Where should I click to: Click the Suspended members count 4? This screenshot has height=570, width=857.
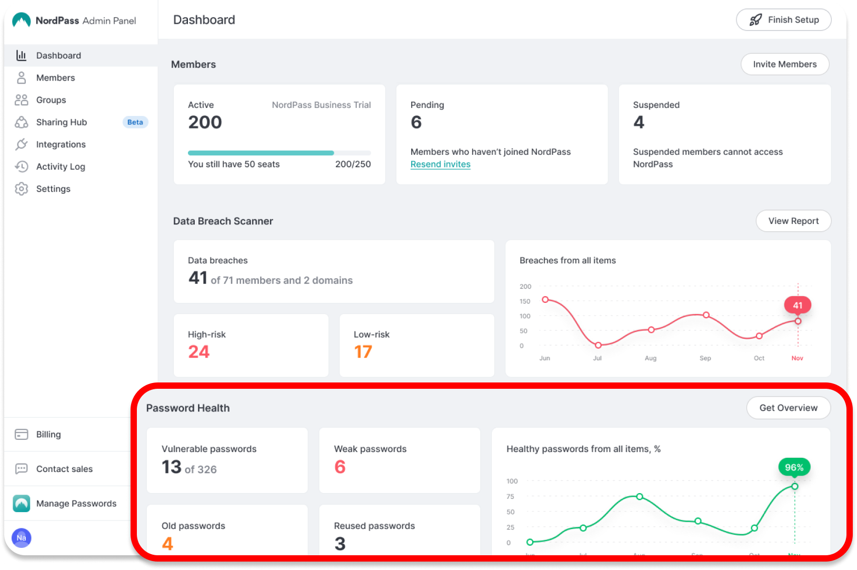point(639,122)
